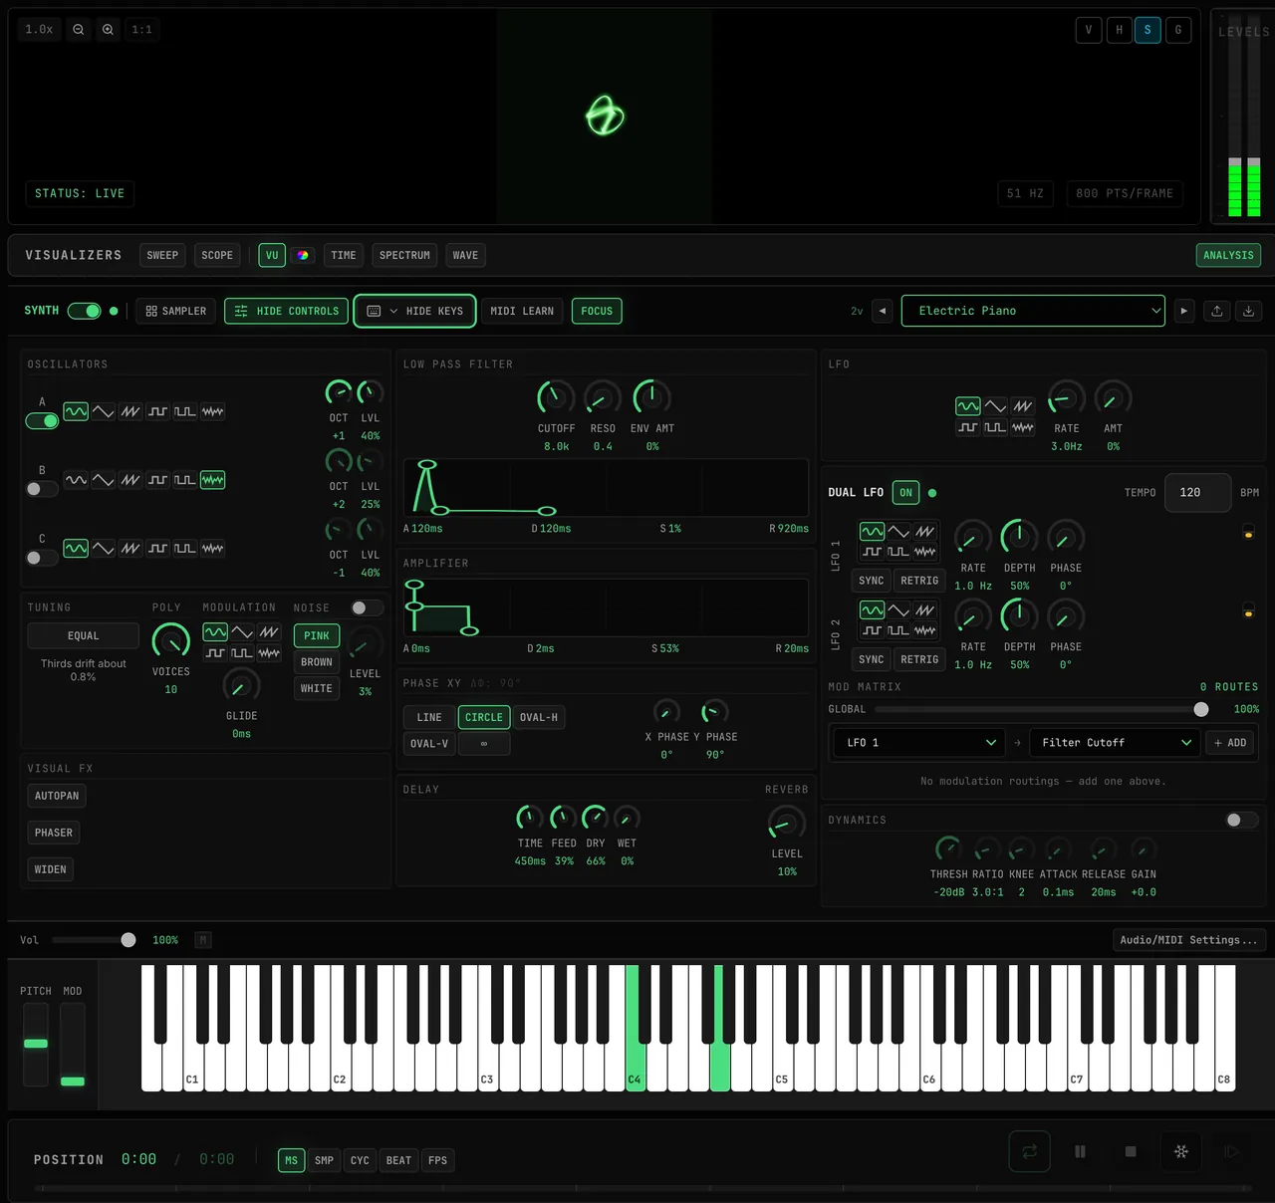Click the ANALYSIS button
Viewport: 1275px width, 1203px height.
pyautogui.click(x=1228, y=256)
